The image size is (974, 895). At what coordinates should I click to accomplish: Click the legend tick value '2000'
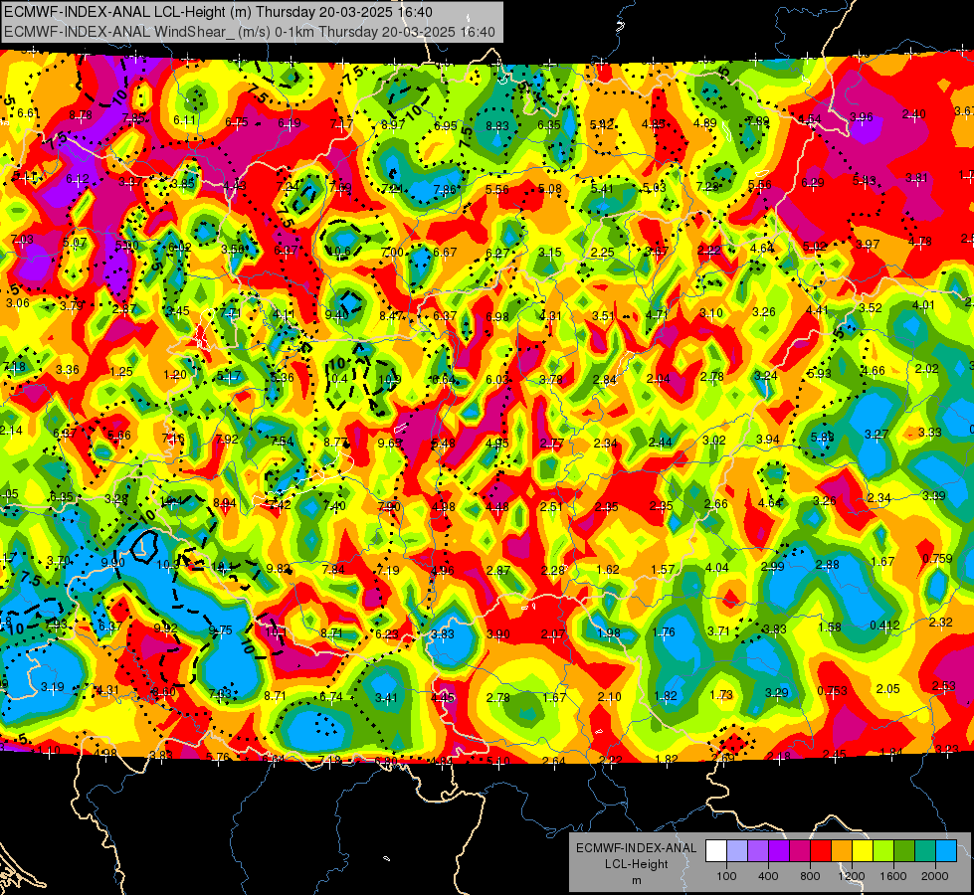tap(935, 876)
